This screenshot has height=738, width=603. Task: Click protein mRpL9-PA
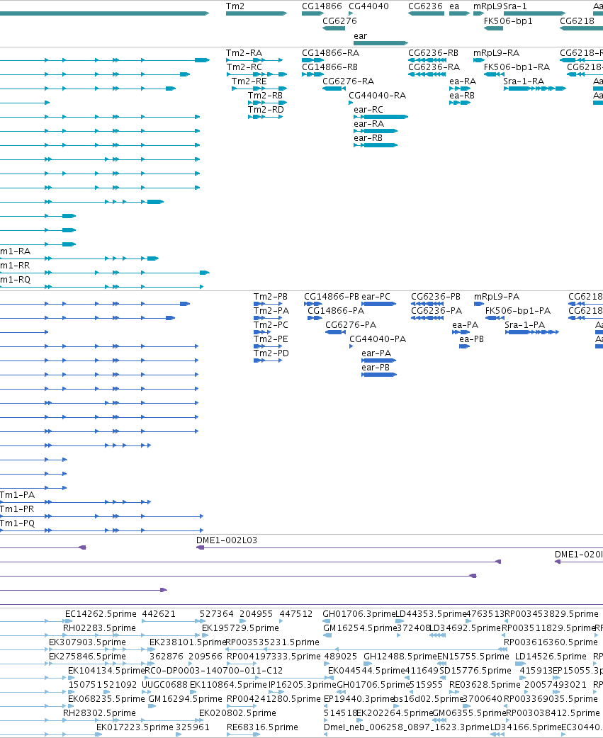(479, 304)
